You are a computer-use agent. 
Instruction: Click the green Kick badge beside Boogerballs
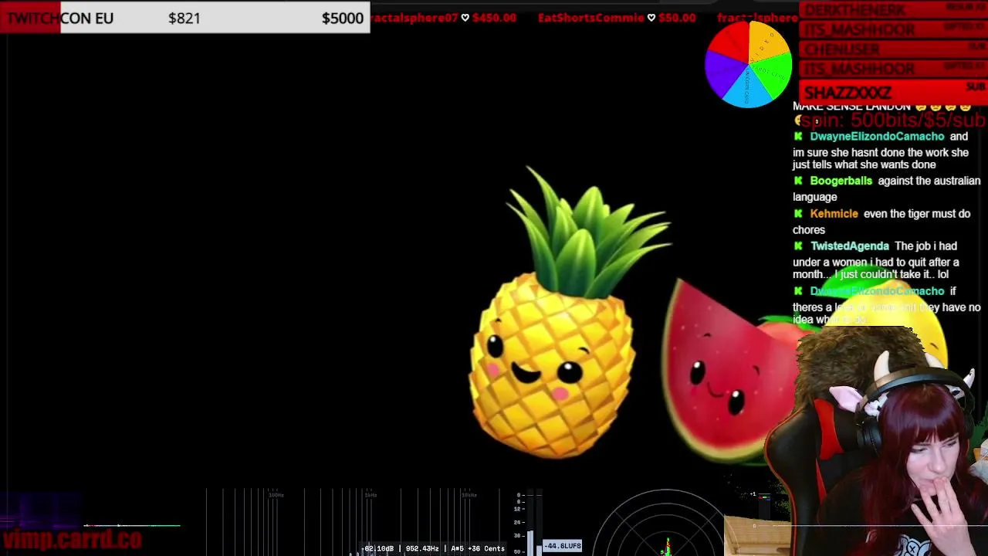[x=798, y=181]
